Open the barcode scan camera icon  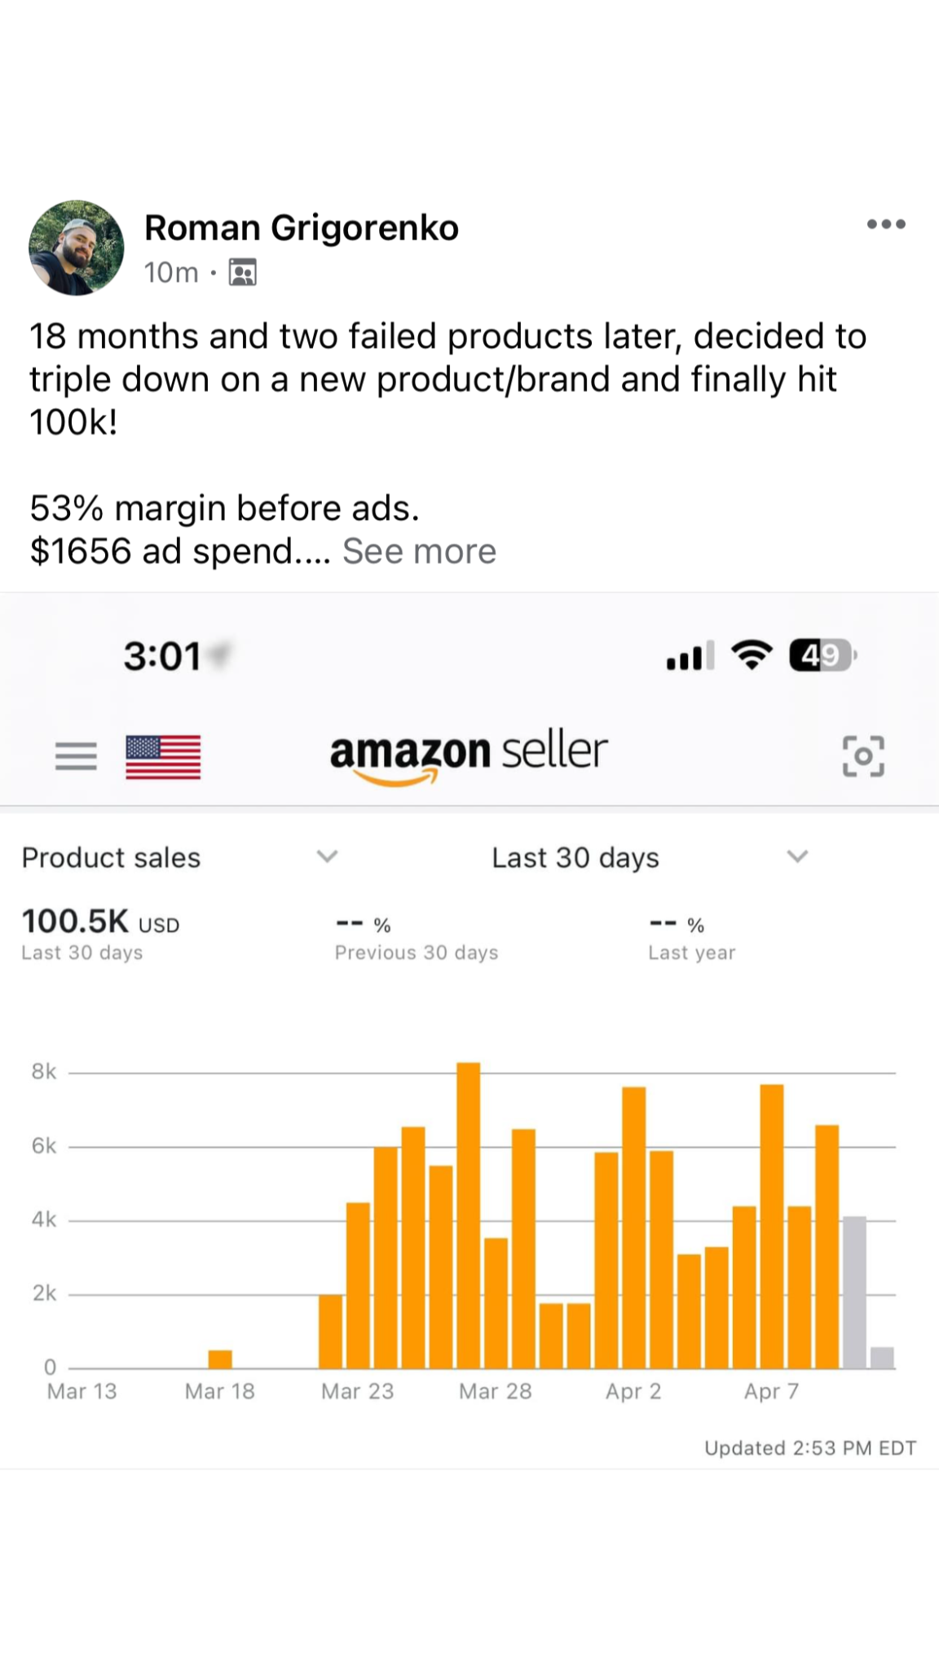click(x=862, y=756)
